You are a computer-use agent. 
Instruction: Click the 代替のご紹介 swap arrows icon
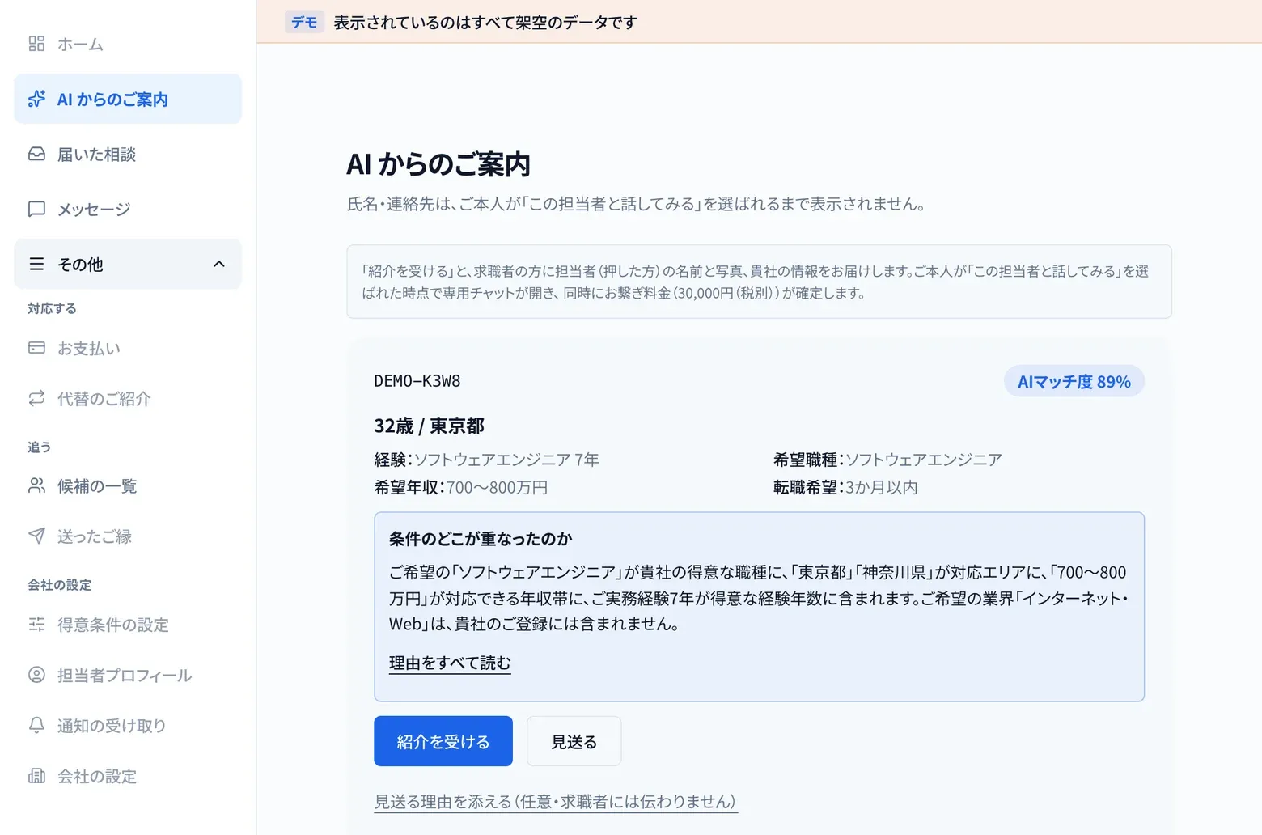tap(36, 398)
